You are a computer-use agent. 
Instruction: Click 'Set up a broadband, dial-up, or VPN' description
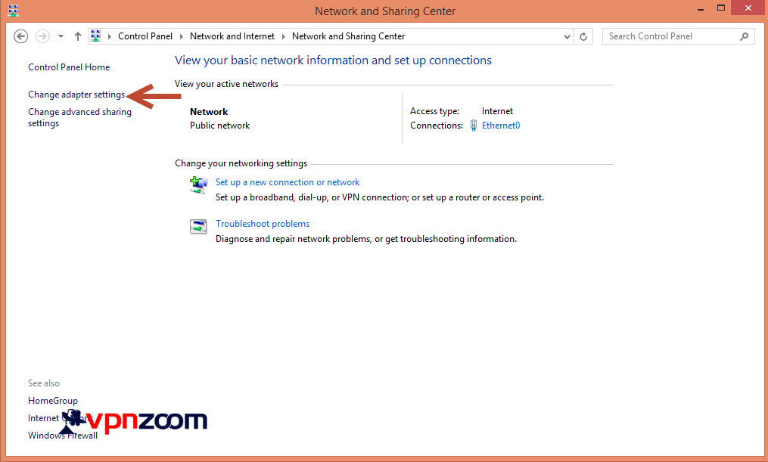tap(380, 197)
